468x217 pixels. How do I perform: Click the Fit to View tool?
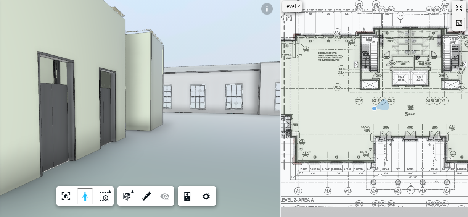point(66,196)
